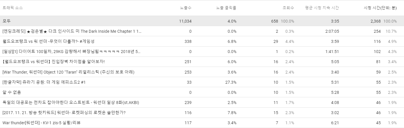Open KV-1 zis-5 실황/리뷰 video link
The image size is (404, 128).
pos(41,123)
